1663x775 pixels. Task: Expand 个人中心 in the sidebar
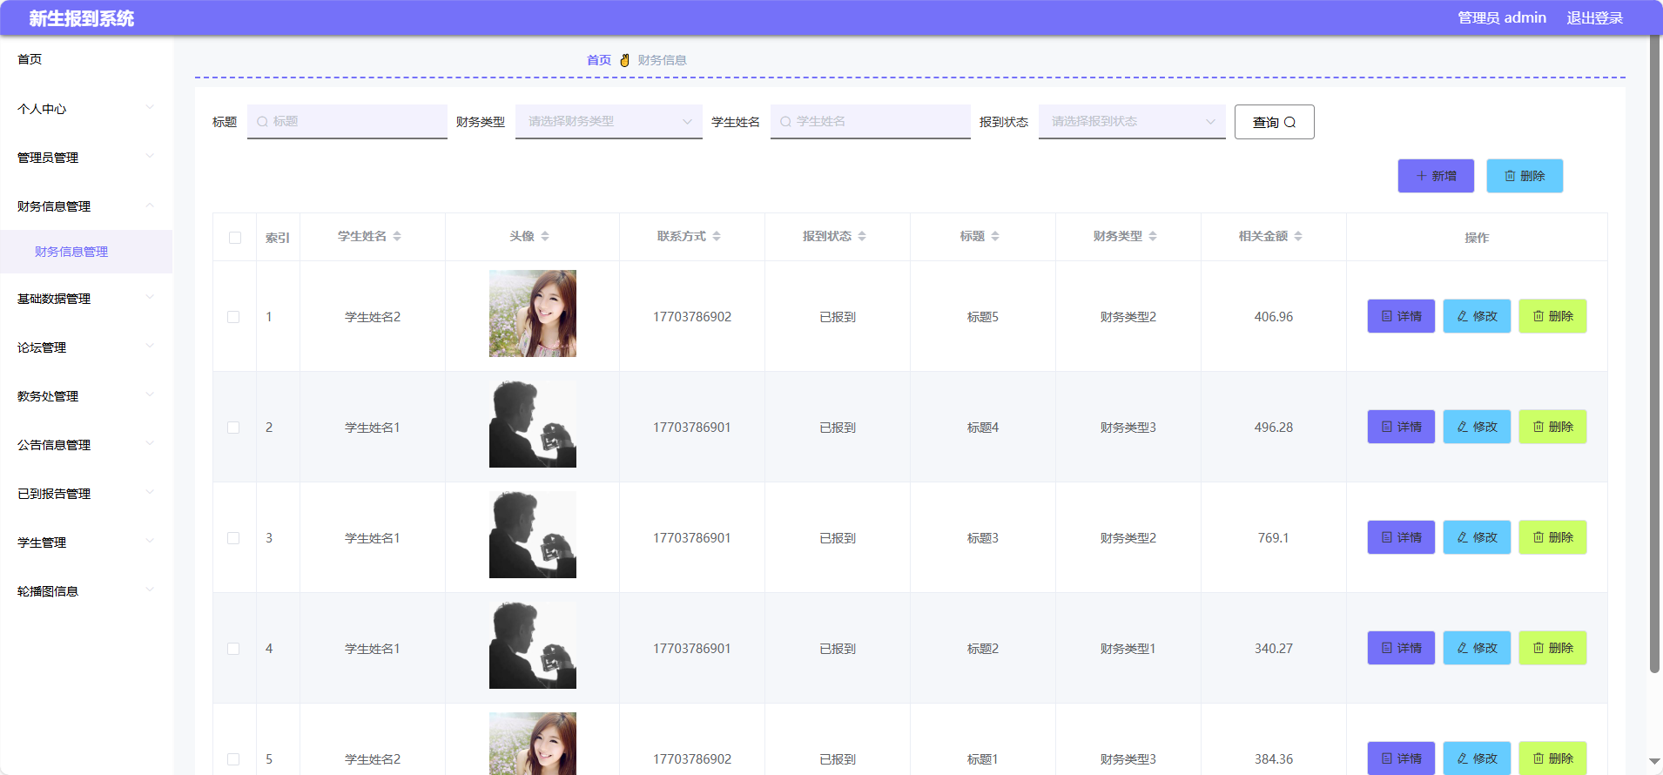coord(86,109)
